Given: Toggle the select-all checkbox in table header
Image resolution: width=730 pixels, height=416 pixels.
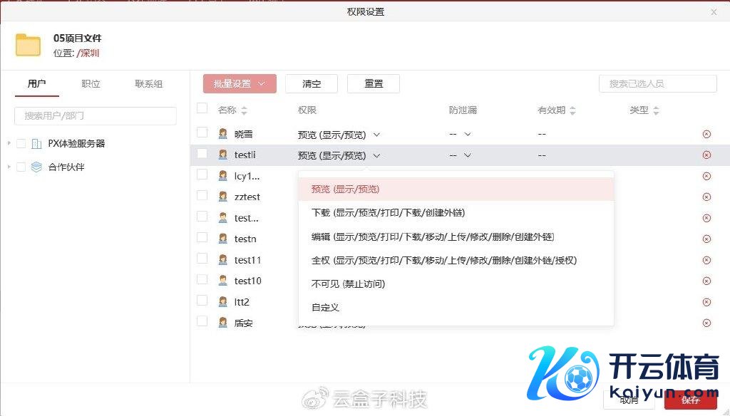Looking at the screenshot, I should 202,108.
